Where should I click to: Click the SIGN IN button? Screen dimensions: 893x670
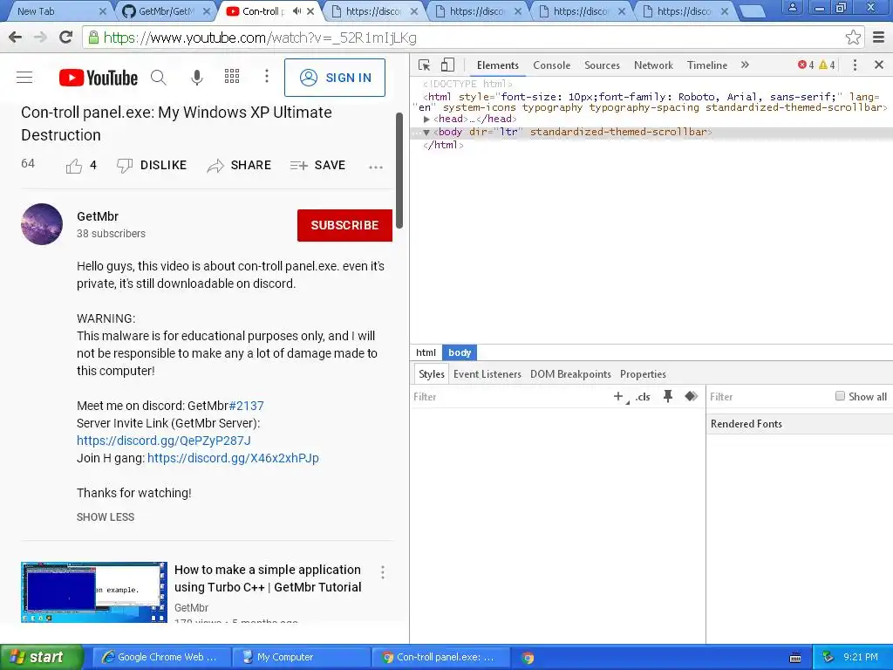335,78
